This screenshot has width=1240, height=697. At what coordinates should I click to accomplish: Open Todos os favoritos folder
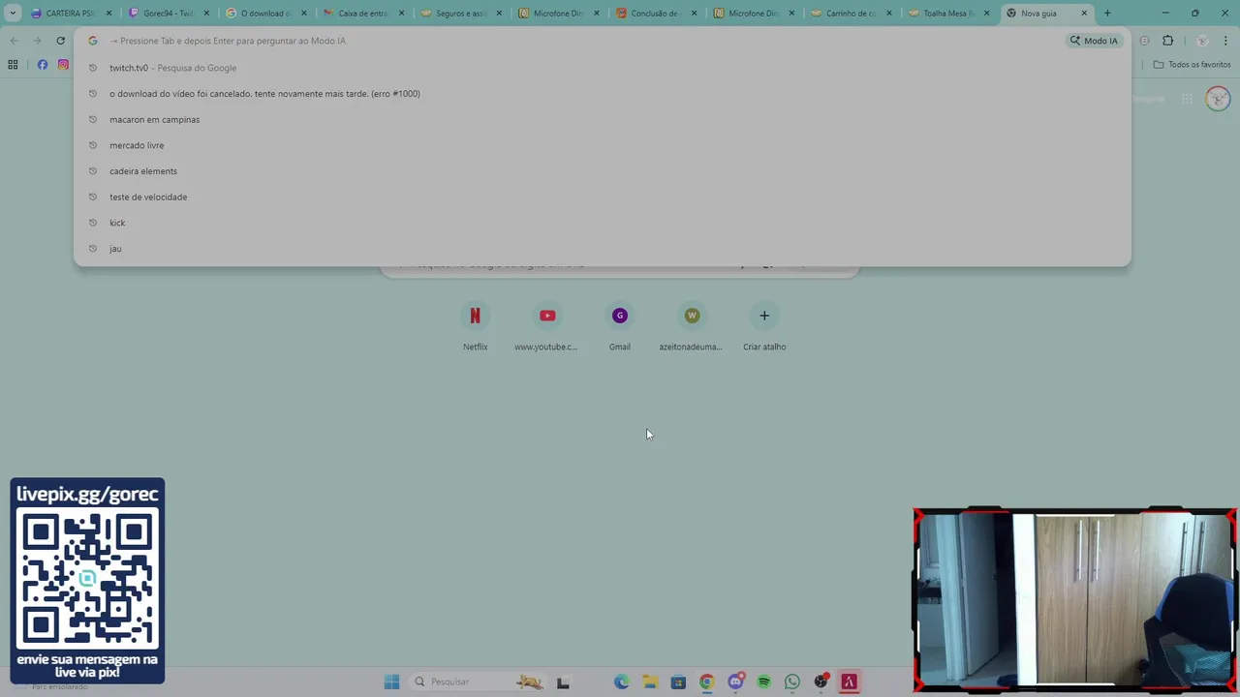(x=1192, y=65)
